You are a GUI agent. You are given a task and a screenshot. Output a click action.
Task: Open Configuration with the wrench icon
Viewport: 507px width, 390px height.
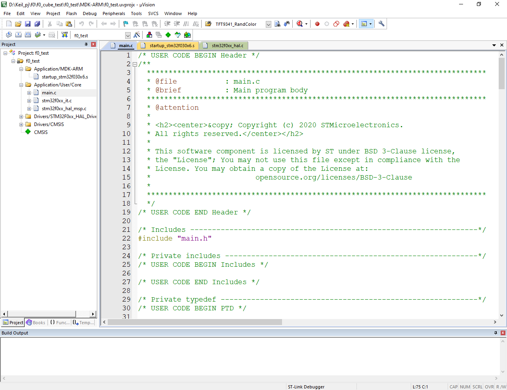(x=381, y=24)
